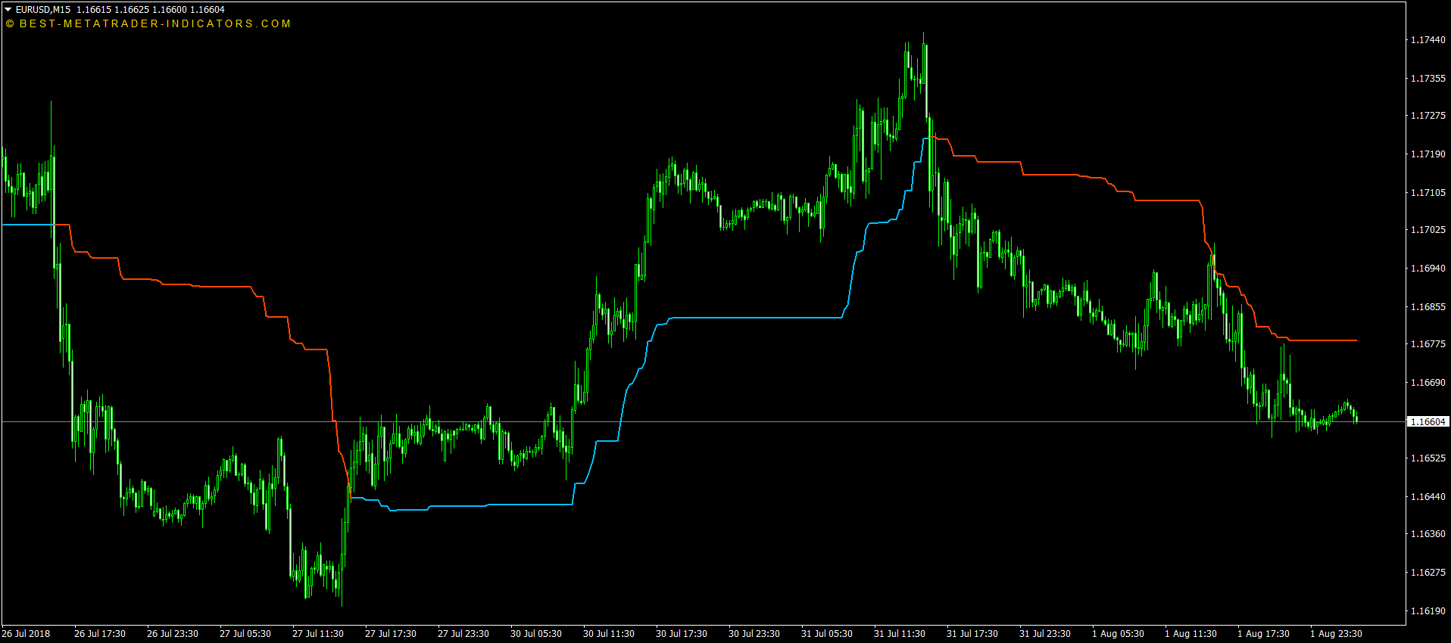Click the 1 Aug 11:30 time label
This screenshot has width=1451, height=643.
point(1190,634)
